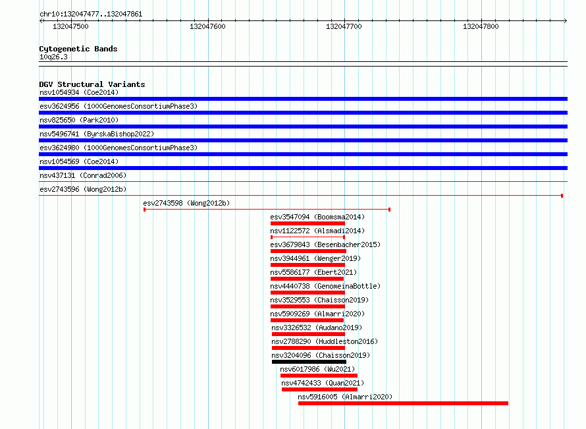Click the blue bar under nsv825650 (Park2010)
Image resolution: width=586 pixels, height=429 pixels.
[x=303, y=127]
